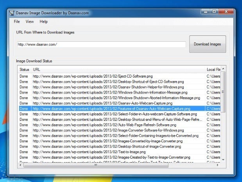Select the Text-to-Image.png row
The height and width of the screenshot is (182, 242).
[120, 152]
